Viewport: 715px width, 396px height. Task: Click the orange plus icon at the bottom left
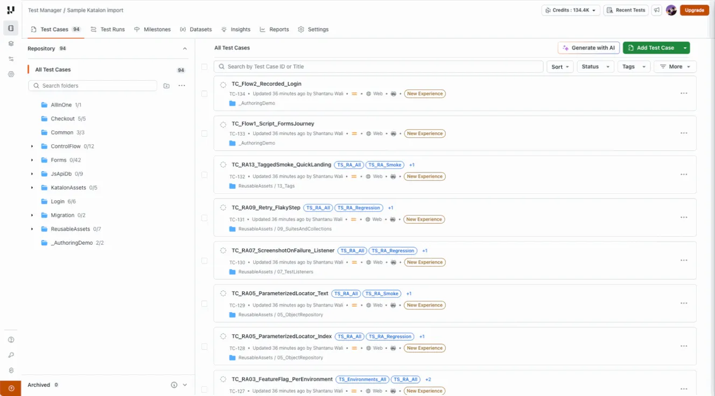pyautogui.click(x=11, y=388)
